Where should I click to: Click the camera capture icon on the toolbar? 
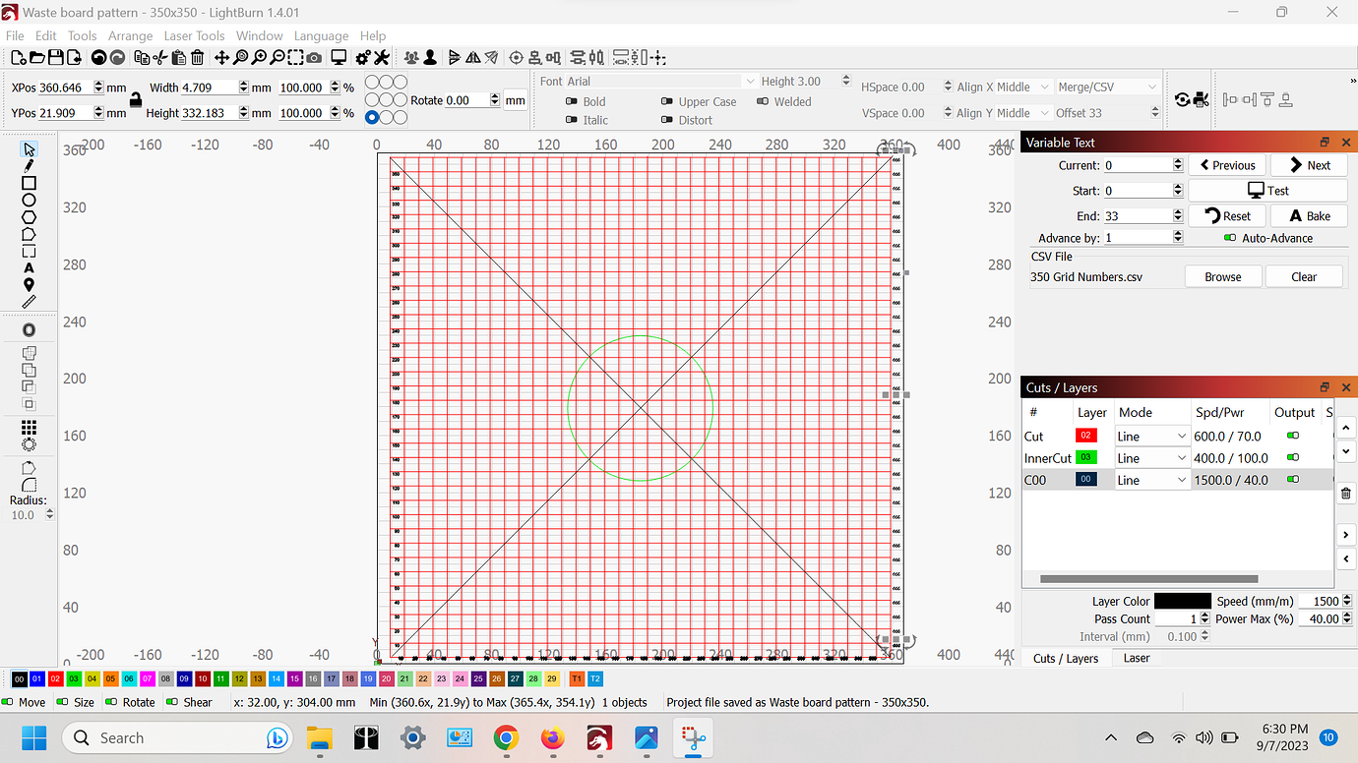315,57
